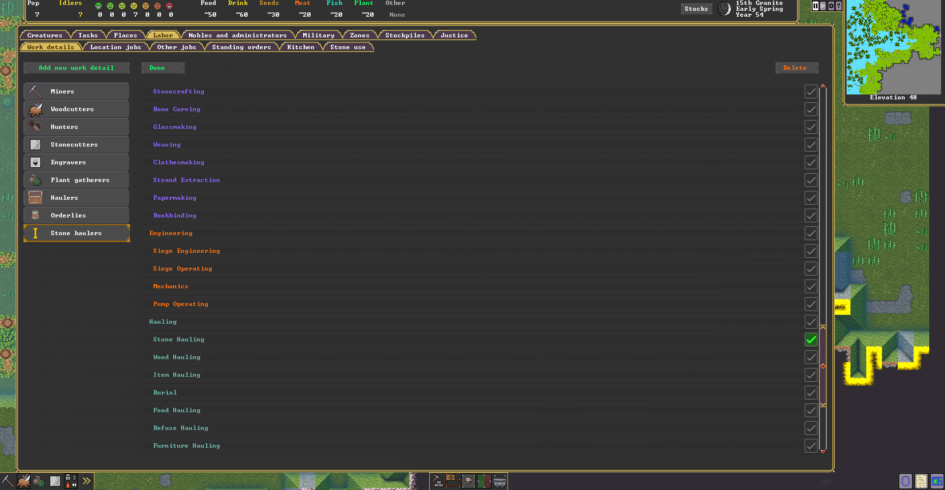
Task: Open the help question mark icon
Action: pyautogui.click(x=839, y=6)
